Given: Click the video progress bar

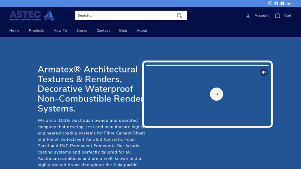Looking at the screenshot, I should point(207,65).
